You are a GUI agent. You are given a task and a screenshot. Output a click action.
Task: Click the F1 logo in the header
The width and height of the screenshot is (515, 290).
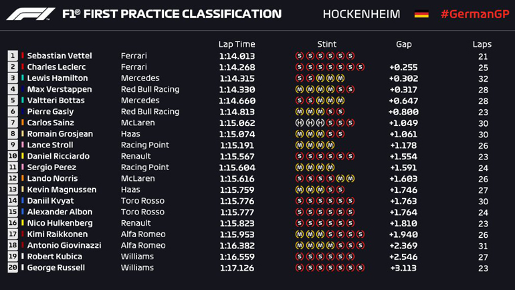[31, 14]
